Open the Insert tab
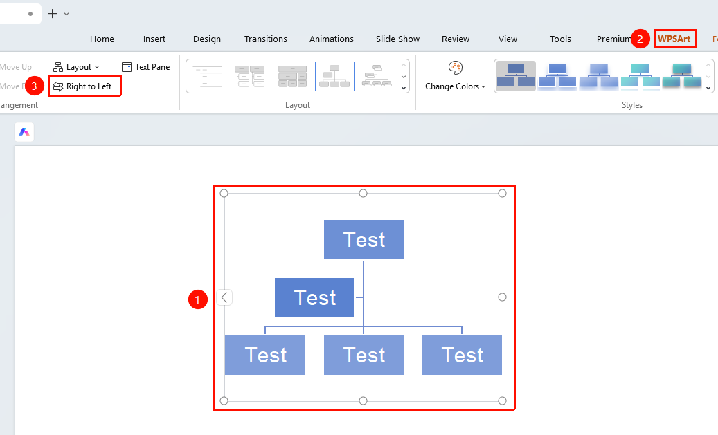The width and height of the screenshot is (718, 435). (154, 39)
